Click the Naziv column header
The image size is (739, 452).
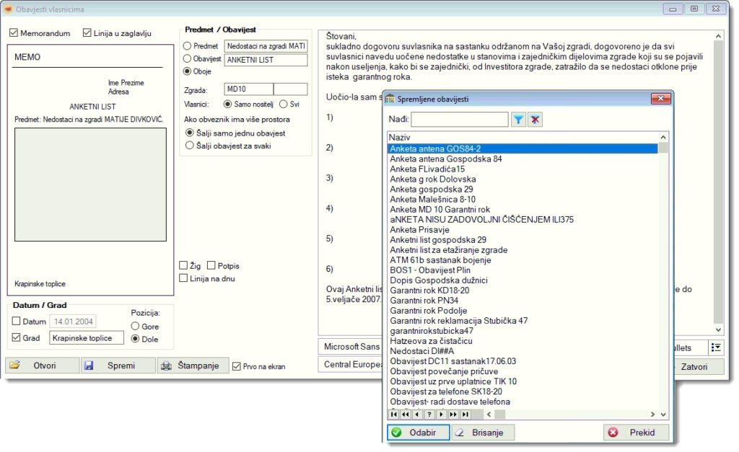pyautogui.click(x=522, y=138)
